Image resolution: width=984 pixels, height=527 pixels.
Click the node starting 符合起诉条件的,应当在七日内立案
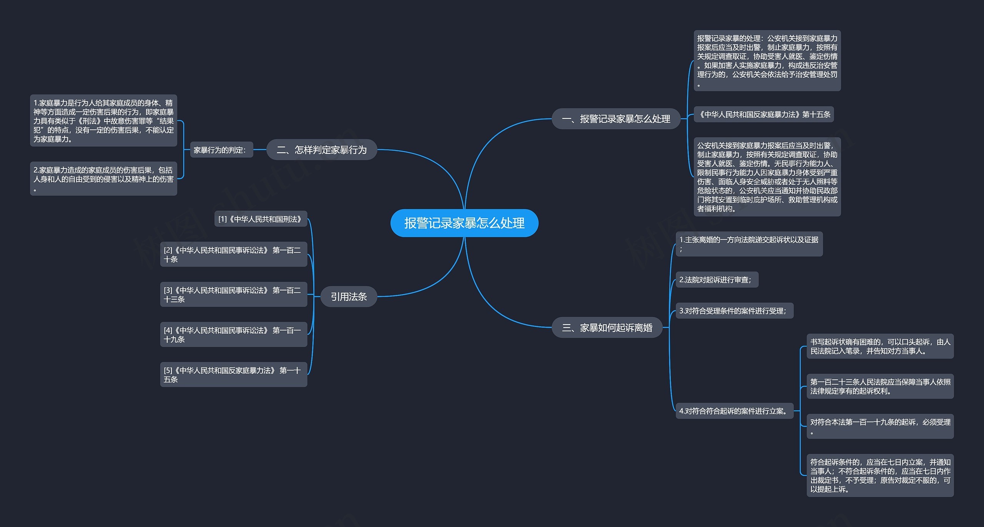click(x=880, y=475)
